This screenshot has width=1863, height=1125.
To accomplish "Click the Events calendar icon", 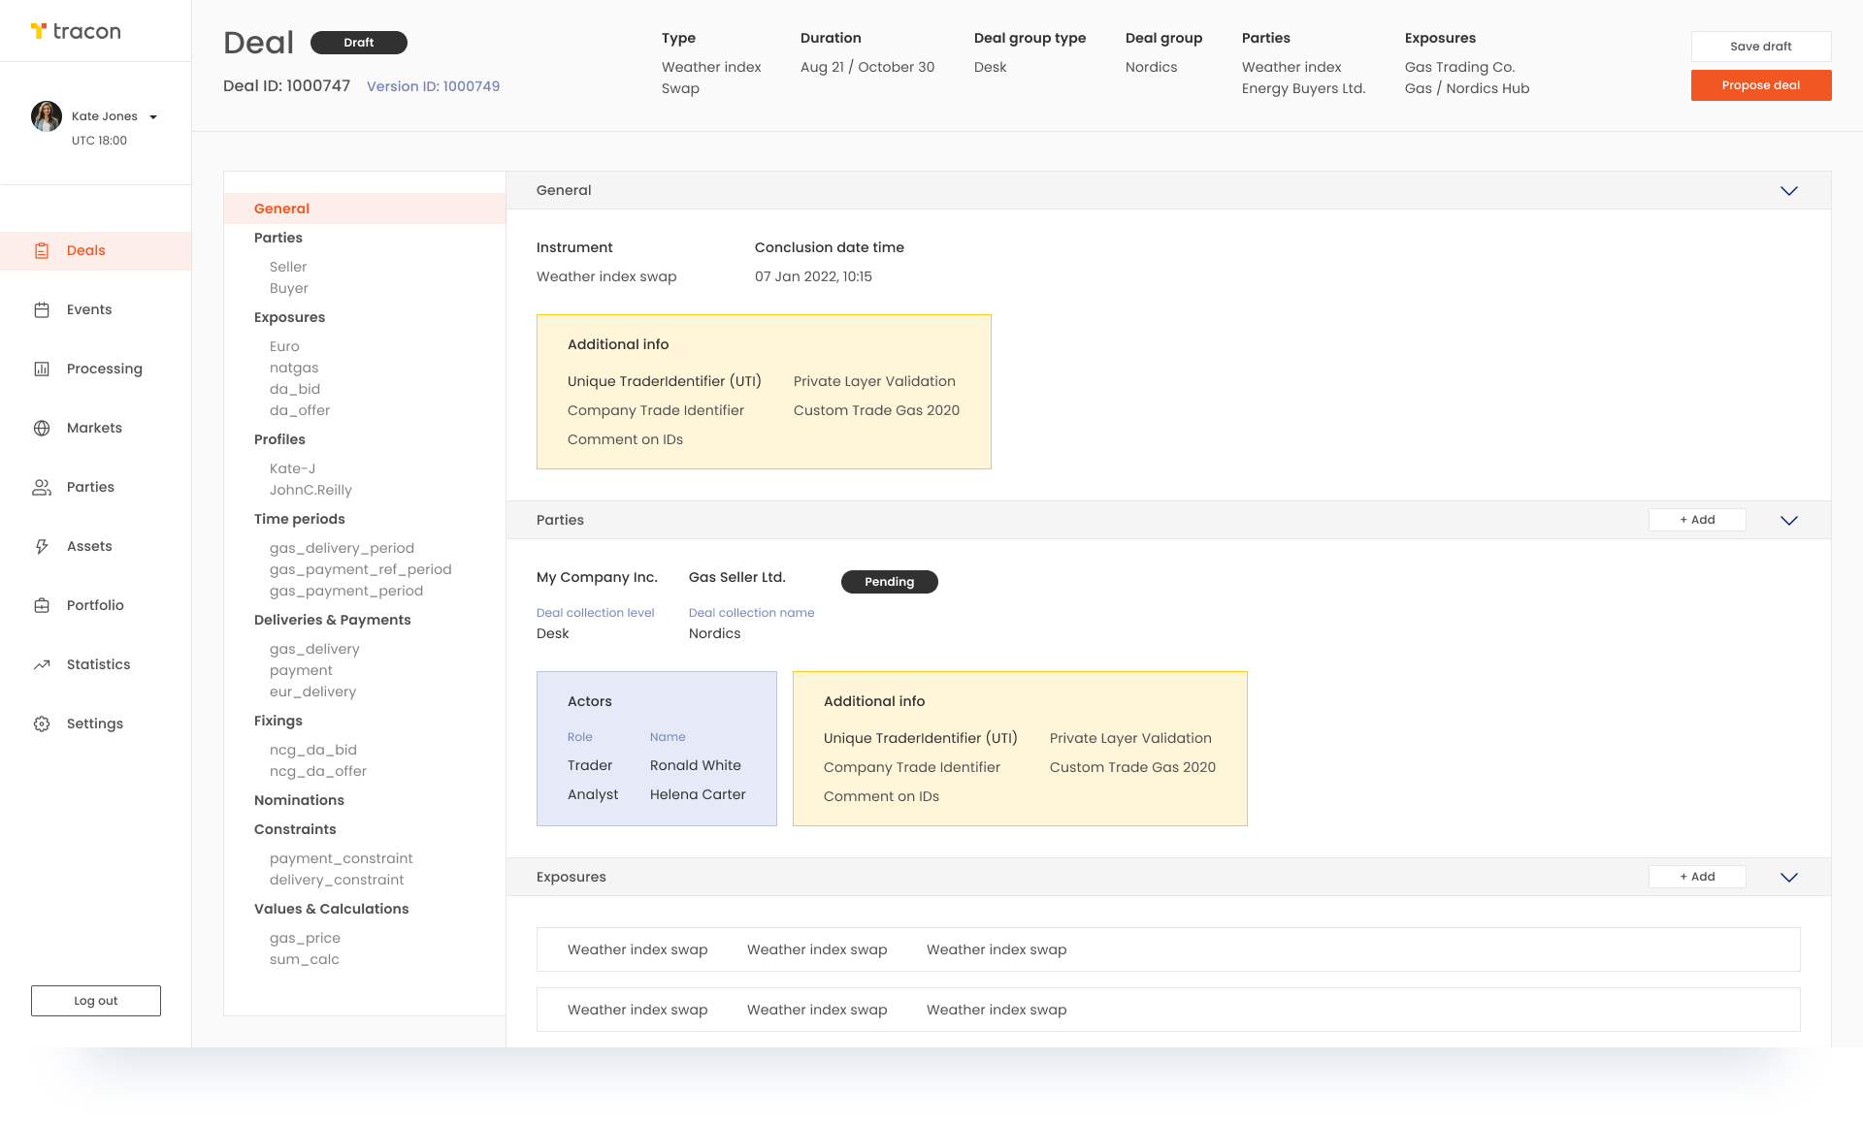I will pyautogui.click(x=42, y=310).
